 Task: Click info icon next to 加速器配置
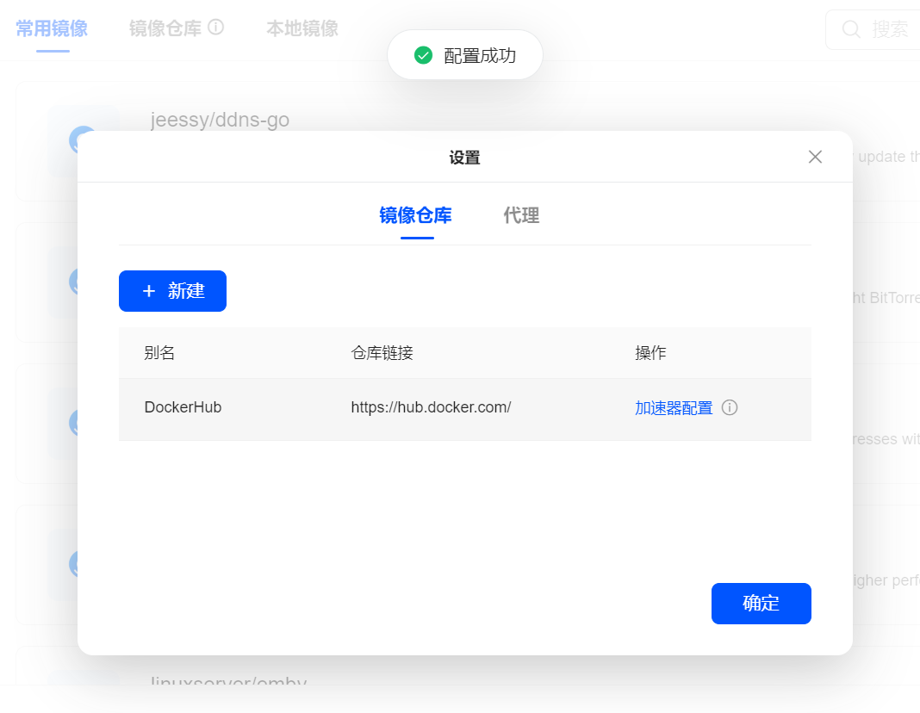730,407
